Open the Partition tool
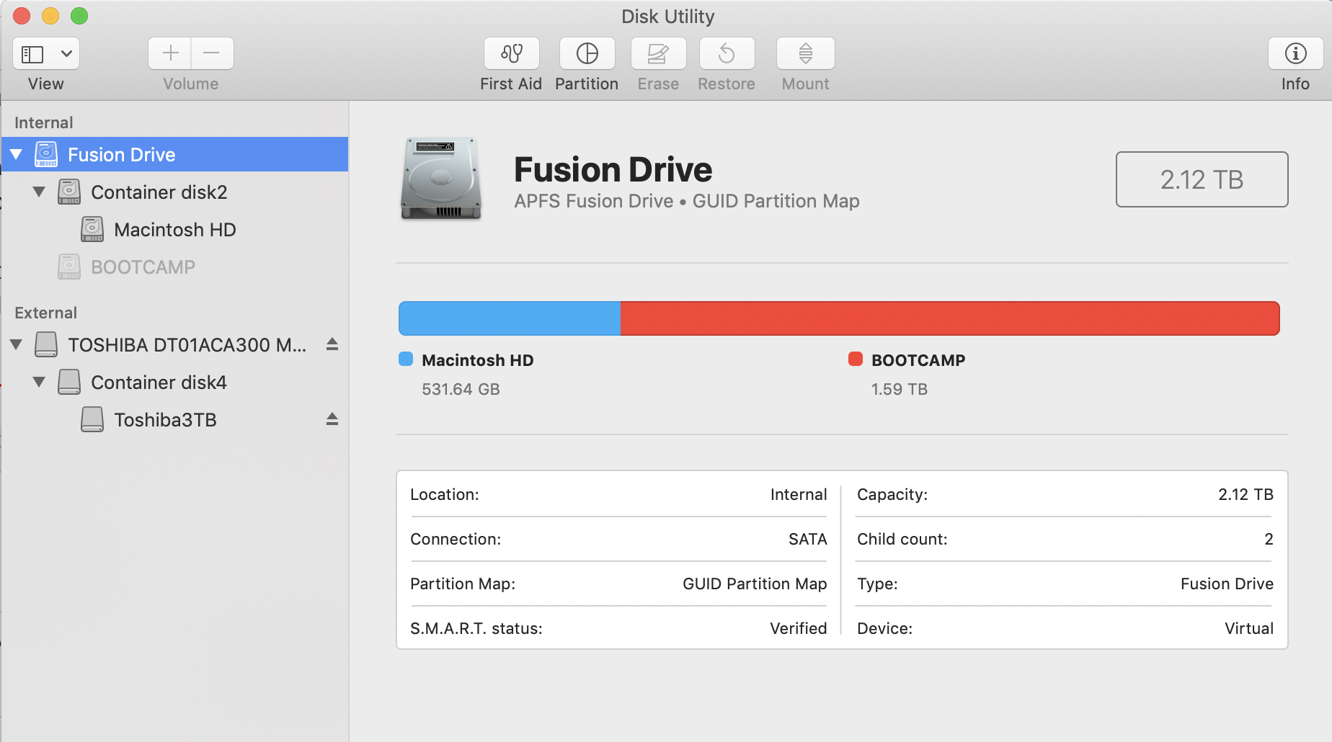This screenshot has height=742, width=1332. click(x=587, y=54)
